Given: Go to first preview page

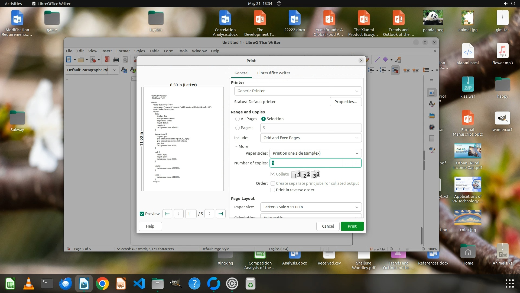Looking at the screenshot, I should point(167,214).
